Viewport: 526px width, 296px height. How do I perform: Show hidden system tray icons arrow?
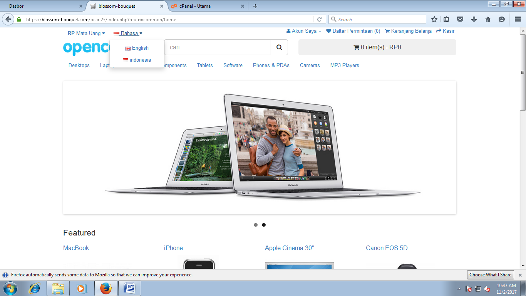coord(459,289)
